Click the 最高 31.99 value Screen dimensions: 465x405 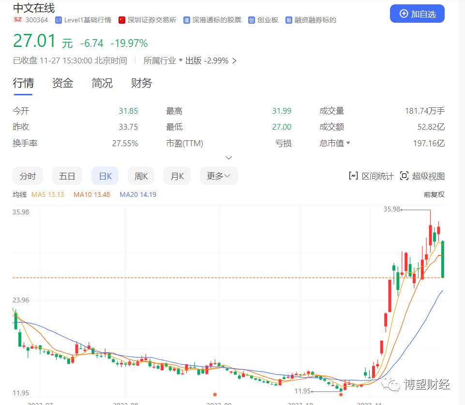[282, 111]
